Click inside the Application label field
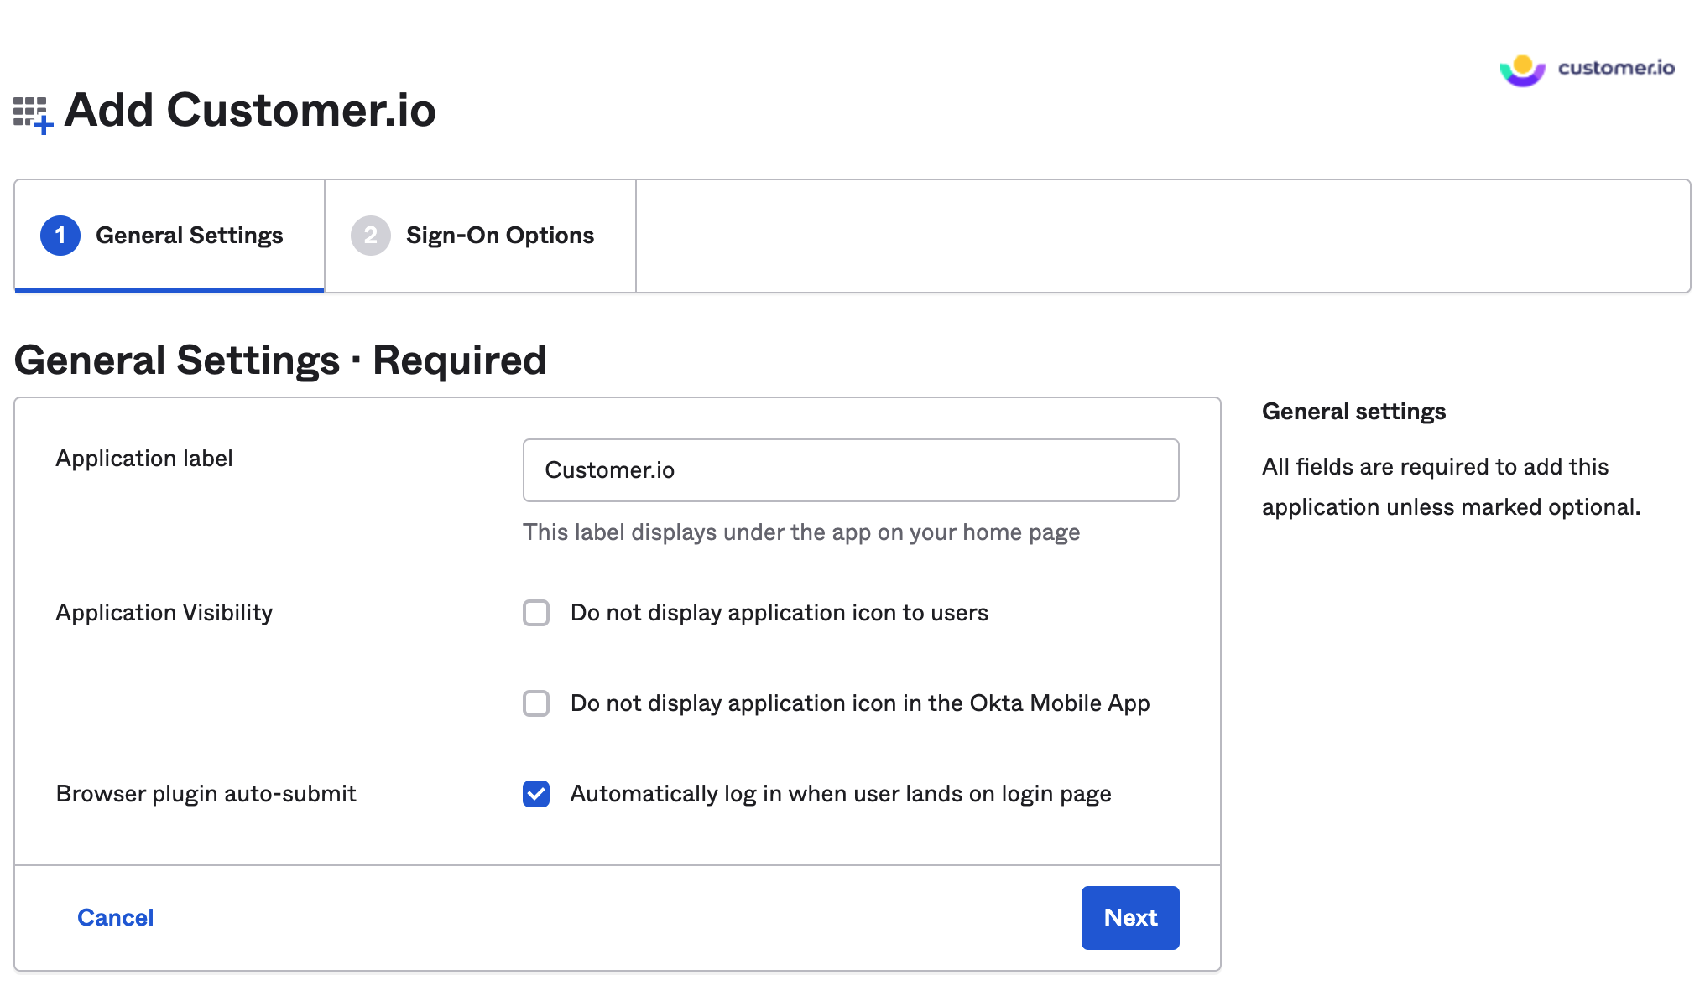This screenshot has height=1001, width=1705. (x=849, y=470)
